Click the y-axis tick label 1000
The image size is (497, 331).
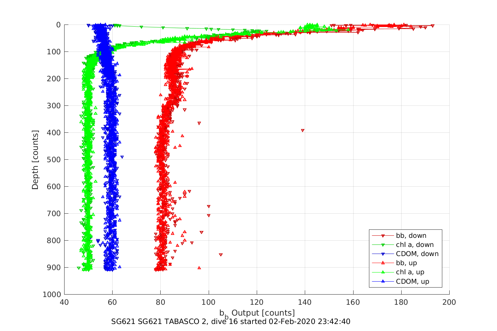point(52,295)
